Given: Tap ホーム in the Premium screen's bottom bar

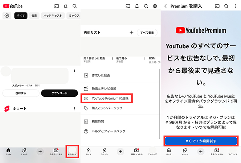Looking at the screenshot, I should [169, 152].
